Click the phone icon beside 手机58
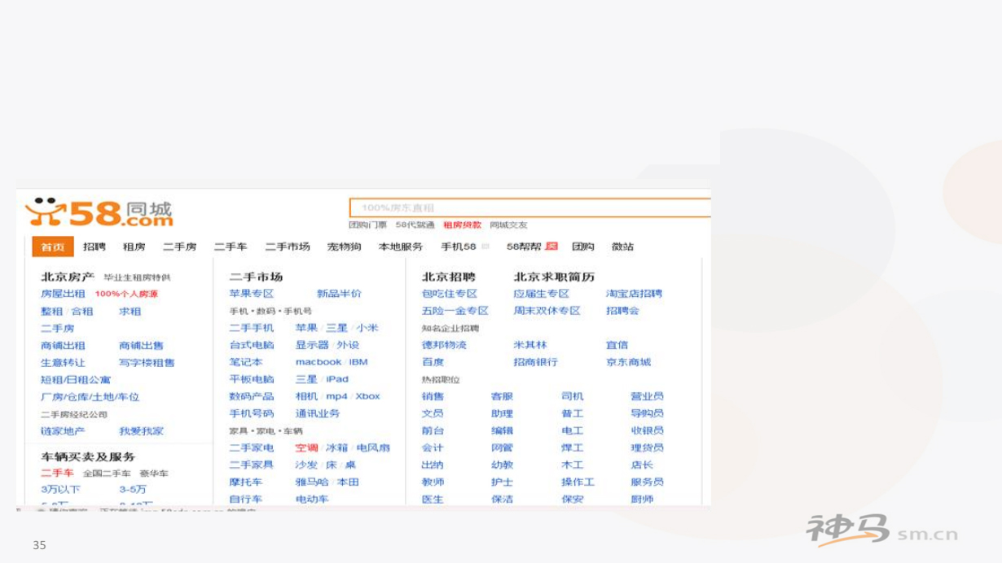This screenshot has width=1002, height=563. (486, 247)
